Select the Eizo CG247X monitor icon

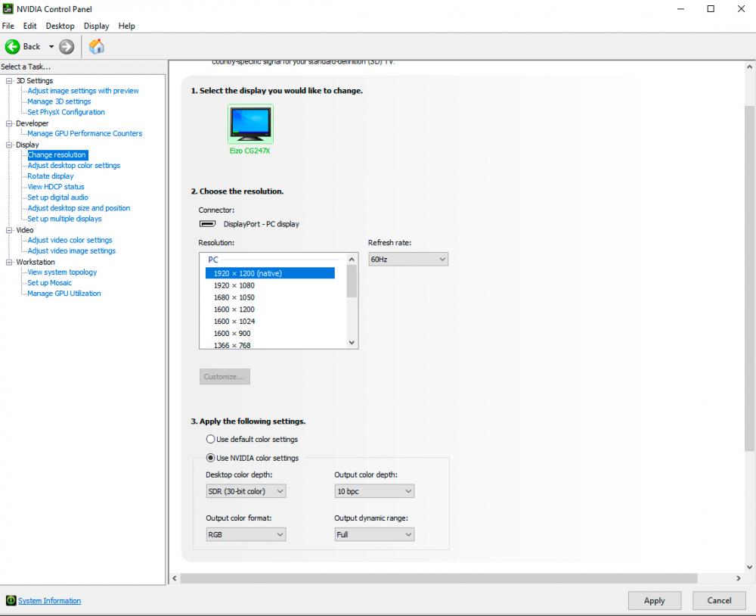pyautogui.click(x=250, y=123)
